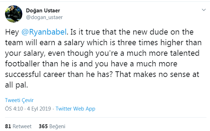Click the tweet's first line starting with Hey
210x131 pixels.
[x=99, y=32]
